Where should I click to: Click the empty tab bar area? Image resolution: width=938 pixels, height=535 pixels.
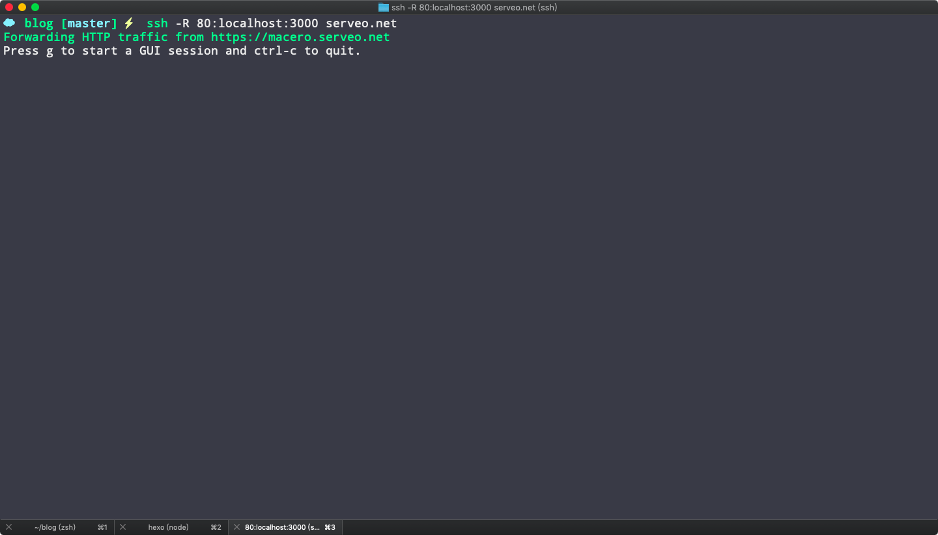point(638,527)
